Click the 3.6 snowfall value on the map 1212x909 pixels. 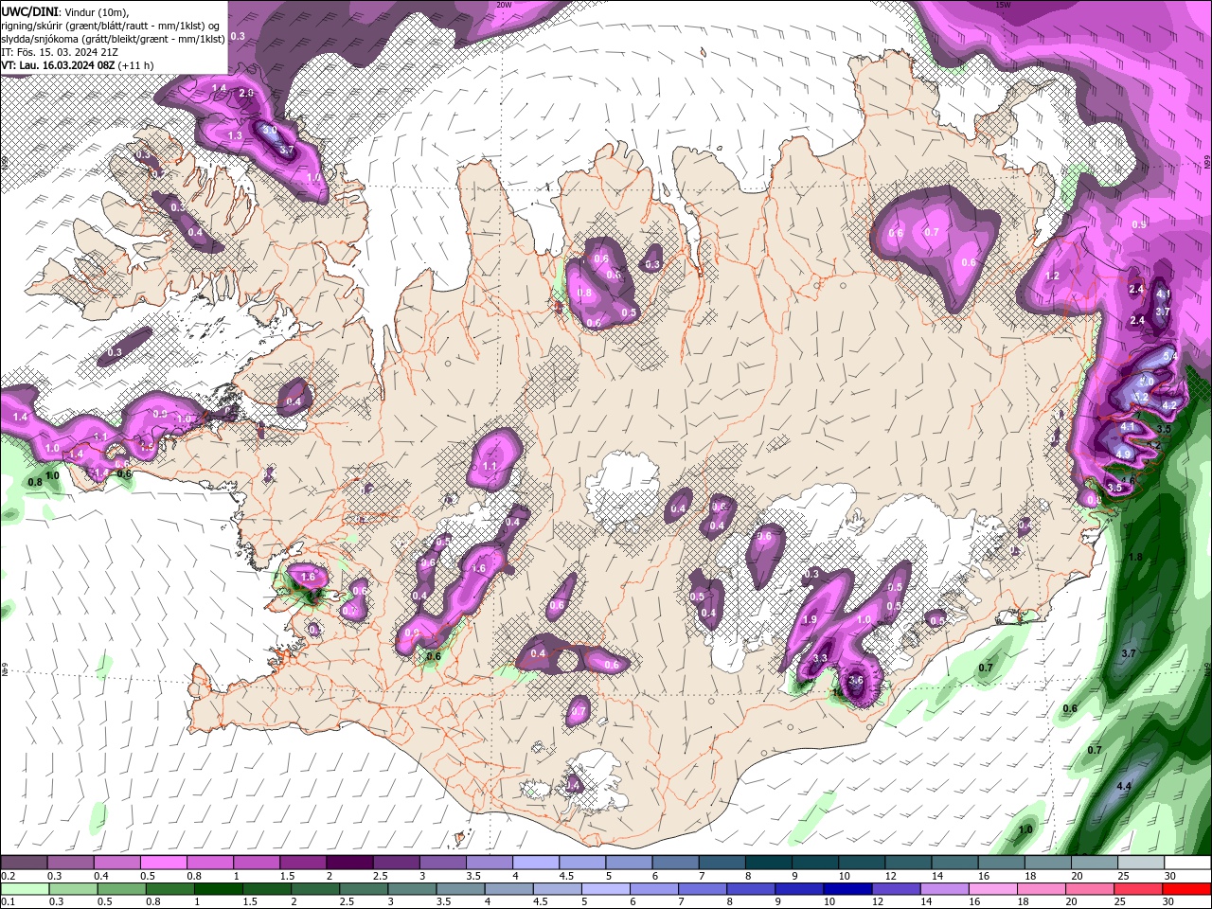[x=856, y=680]
